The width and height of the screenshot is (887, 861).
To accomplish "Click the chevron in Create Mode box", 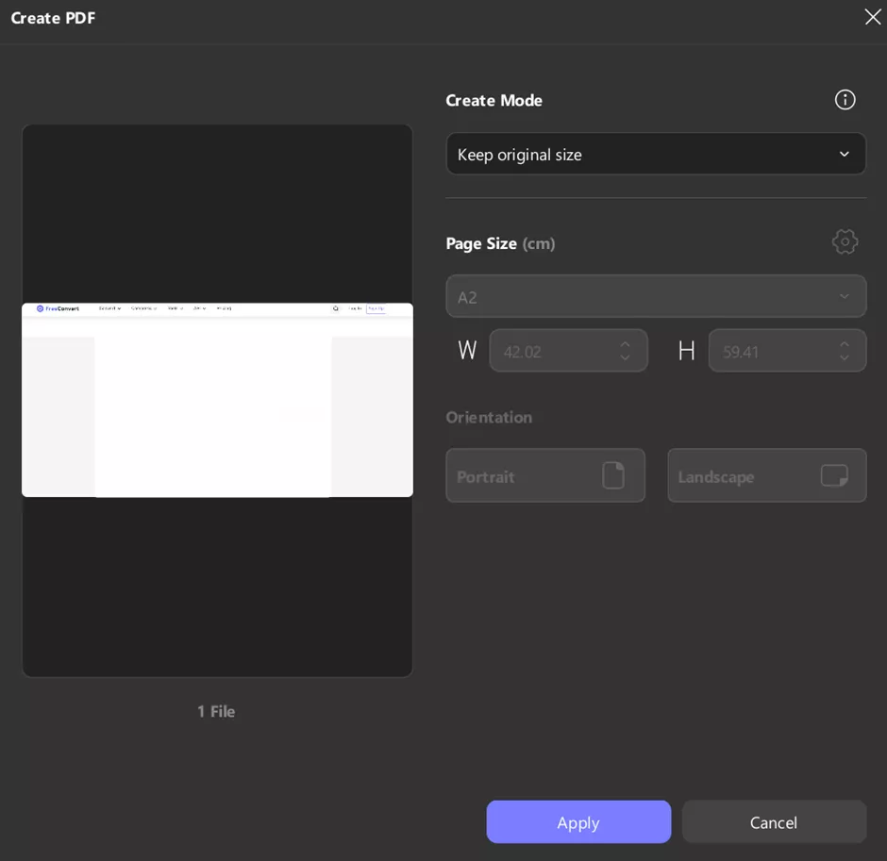I will pos(844,155).
